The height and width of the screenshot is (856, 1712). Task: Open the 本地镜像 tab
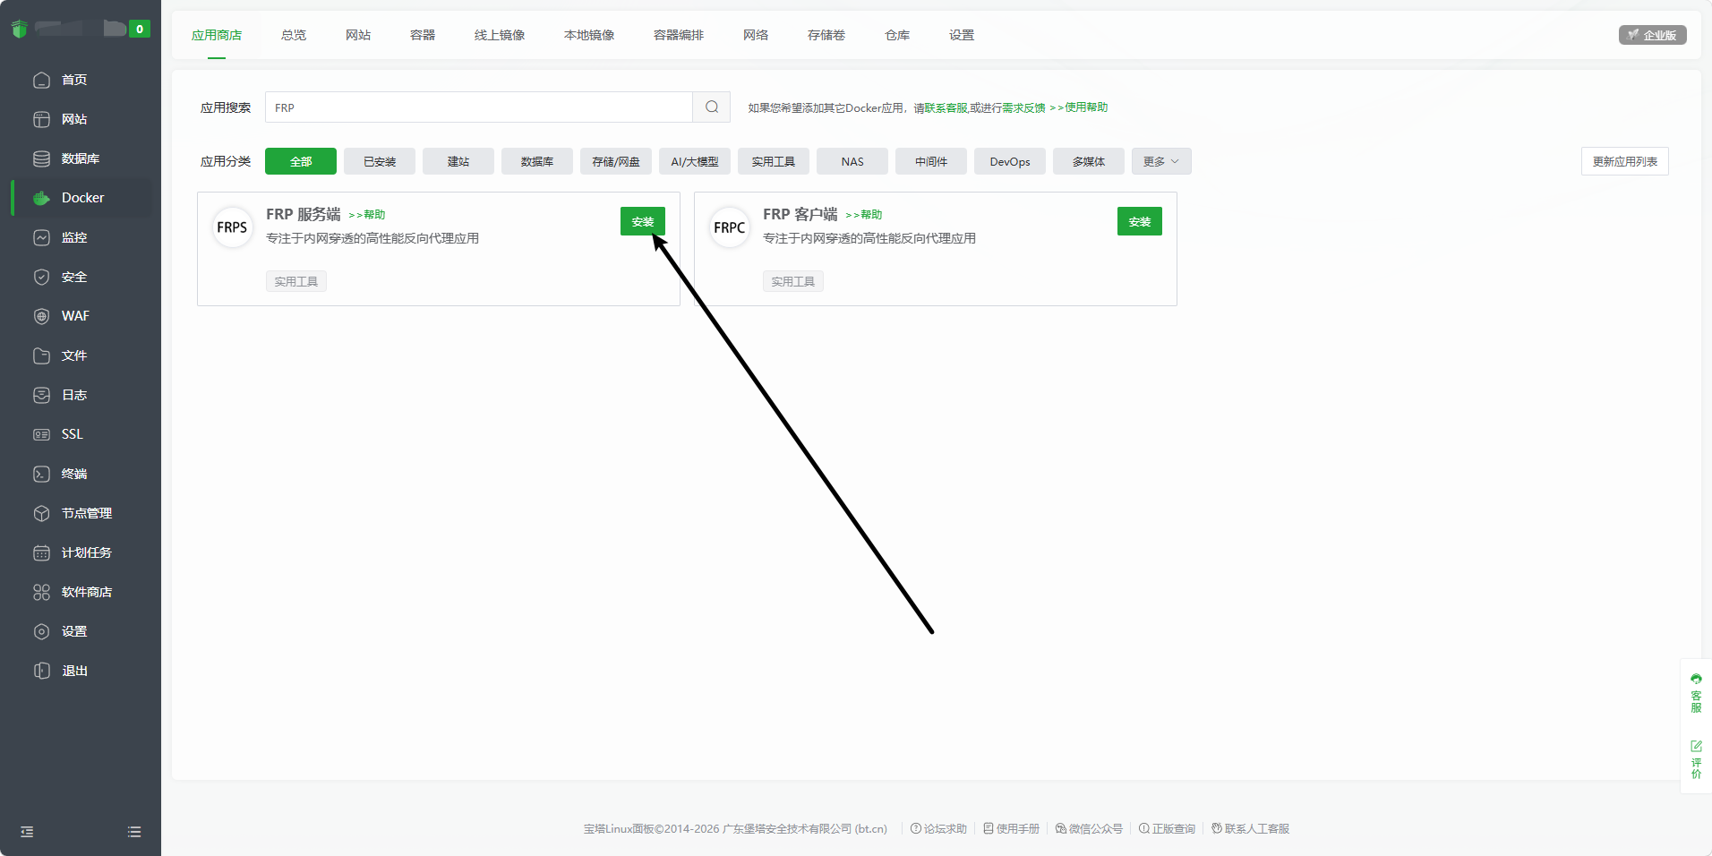pos(589,35)
